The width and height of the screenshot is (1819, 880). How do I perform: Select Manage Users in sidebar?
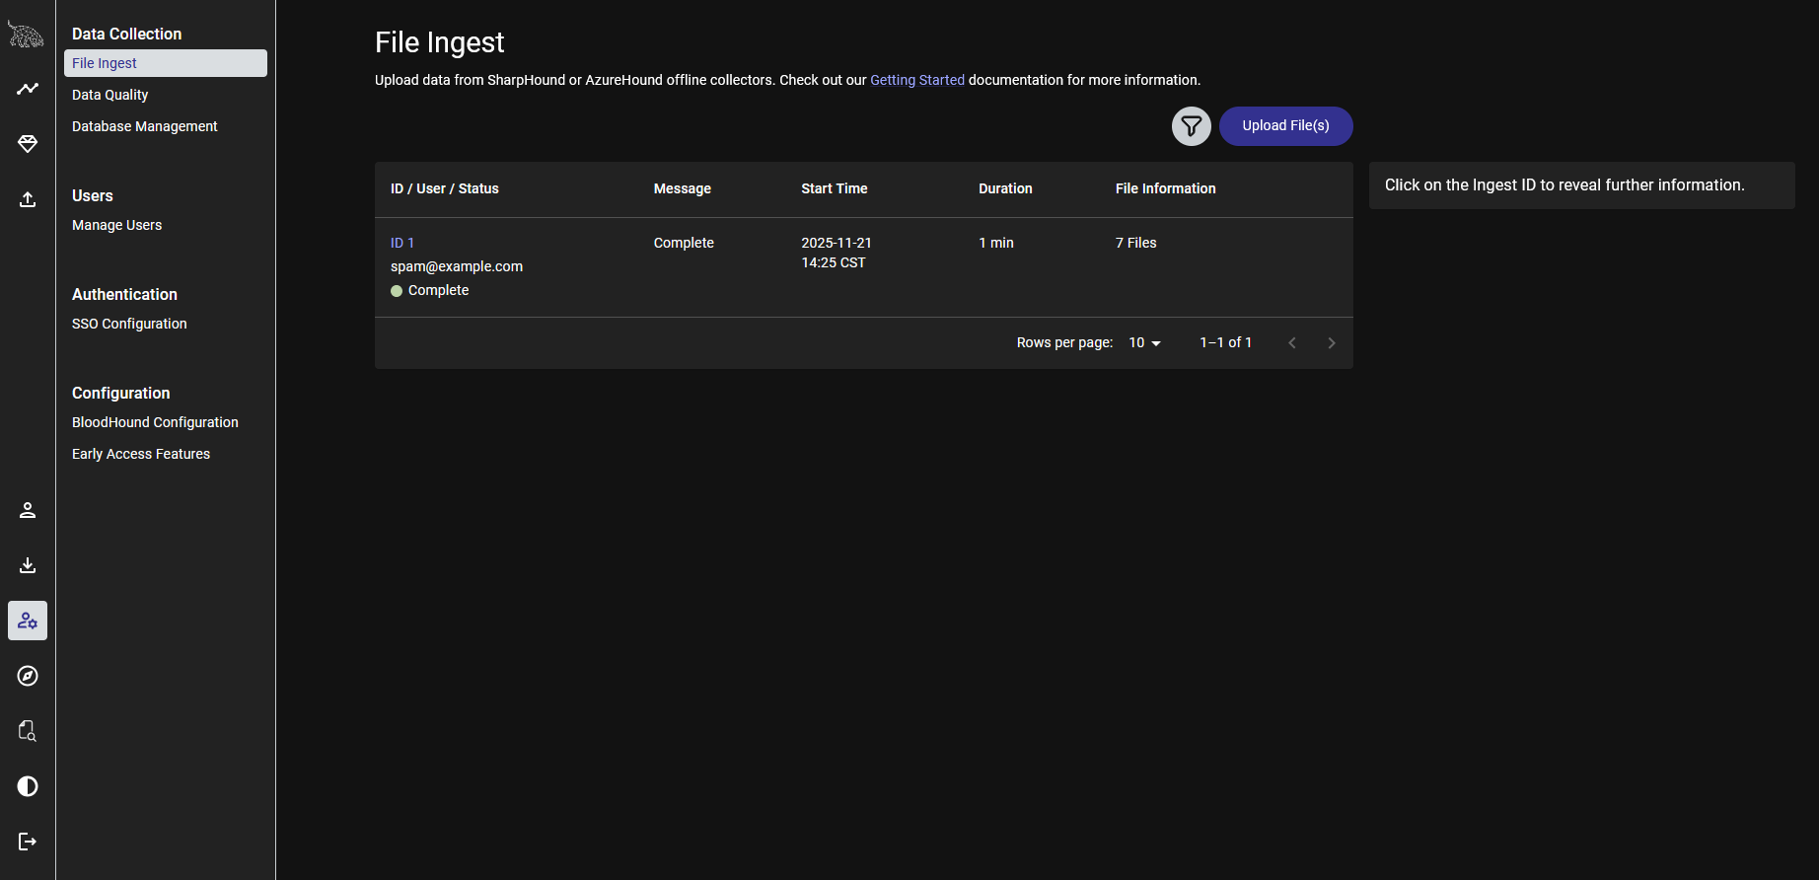click(x=117, y=225)
